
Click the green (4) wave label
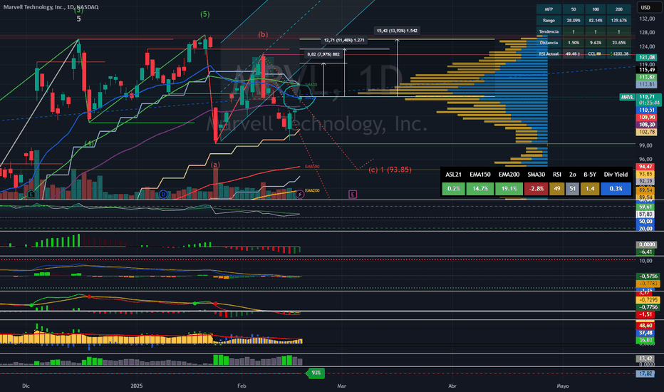(89, 144)
